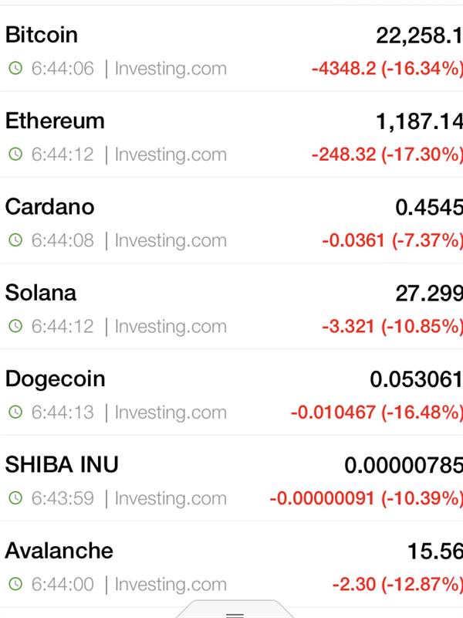Tap the clock icon beside Ethereum time
Image resolution: width=463 pixels, height=618 pixels.
coord(15,154)
